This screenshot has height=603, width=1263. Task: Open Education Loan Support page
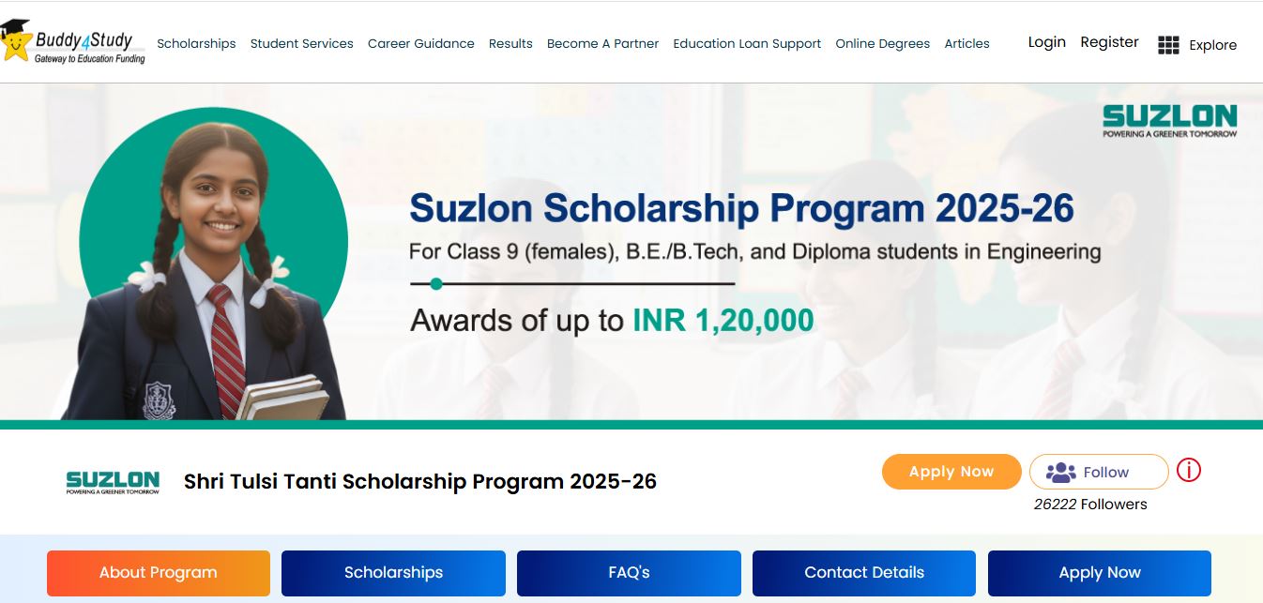[x=747, y=44]
